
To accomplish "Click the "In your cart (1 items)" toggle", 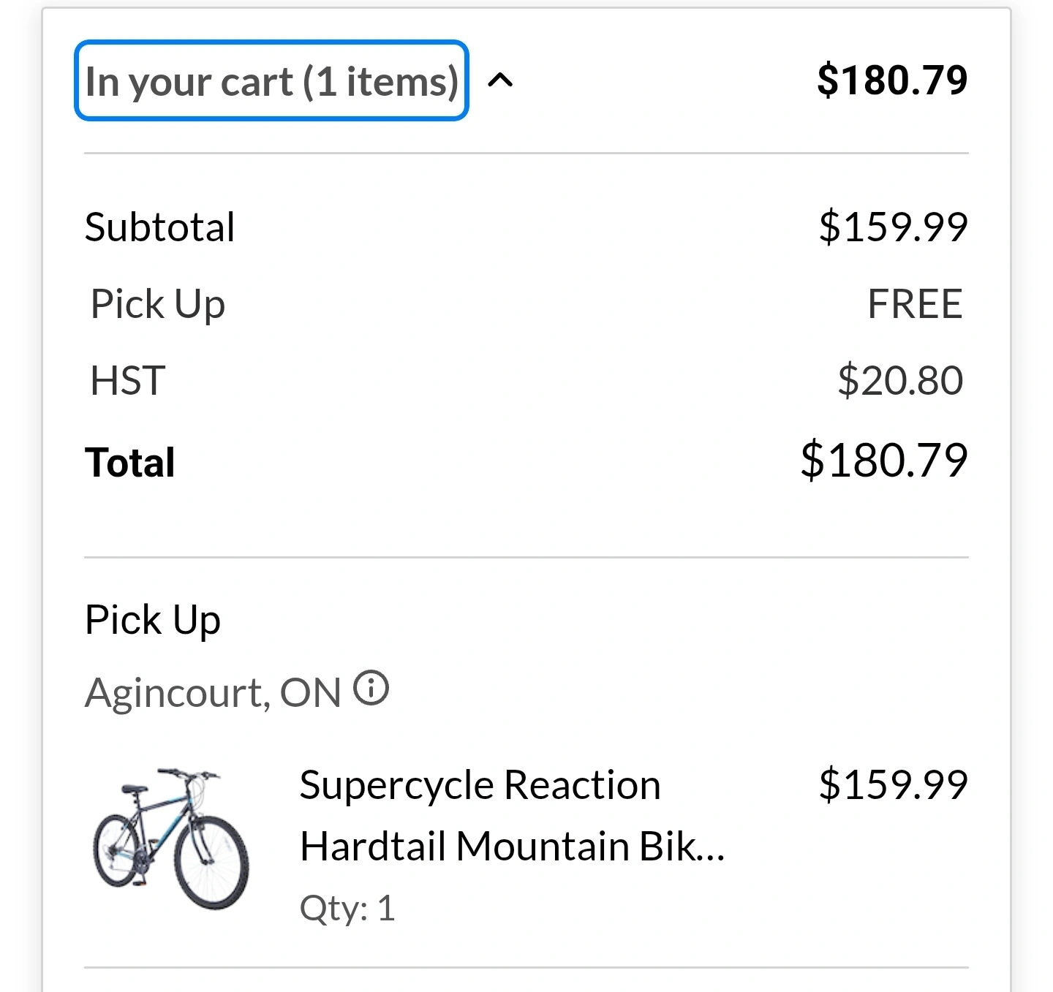I will click(271, 80).
